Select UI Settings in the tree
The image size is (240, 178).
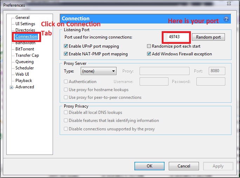25,24
